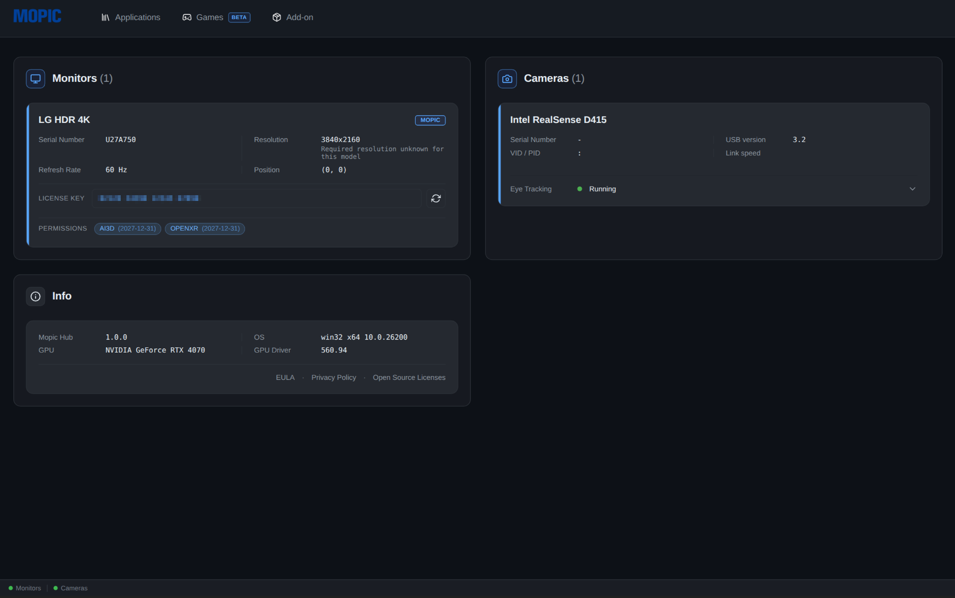Click the Running eye tracking status text
955x598 pixels.
(603, 189)
